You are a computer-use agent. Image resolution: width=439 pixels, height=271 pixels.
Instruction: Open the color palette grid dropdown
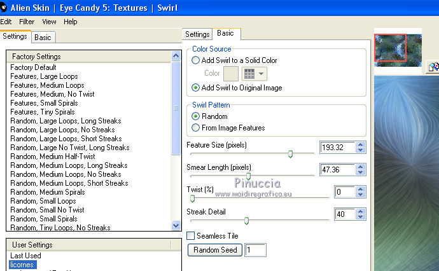coord(254,74)
